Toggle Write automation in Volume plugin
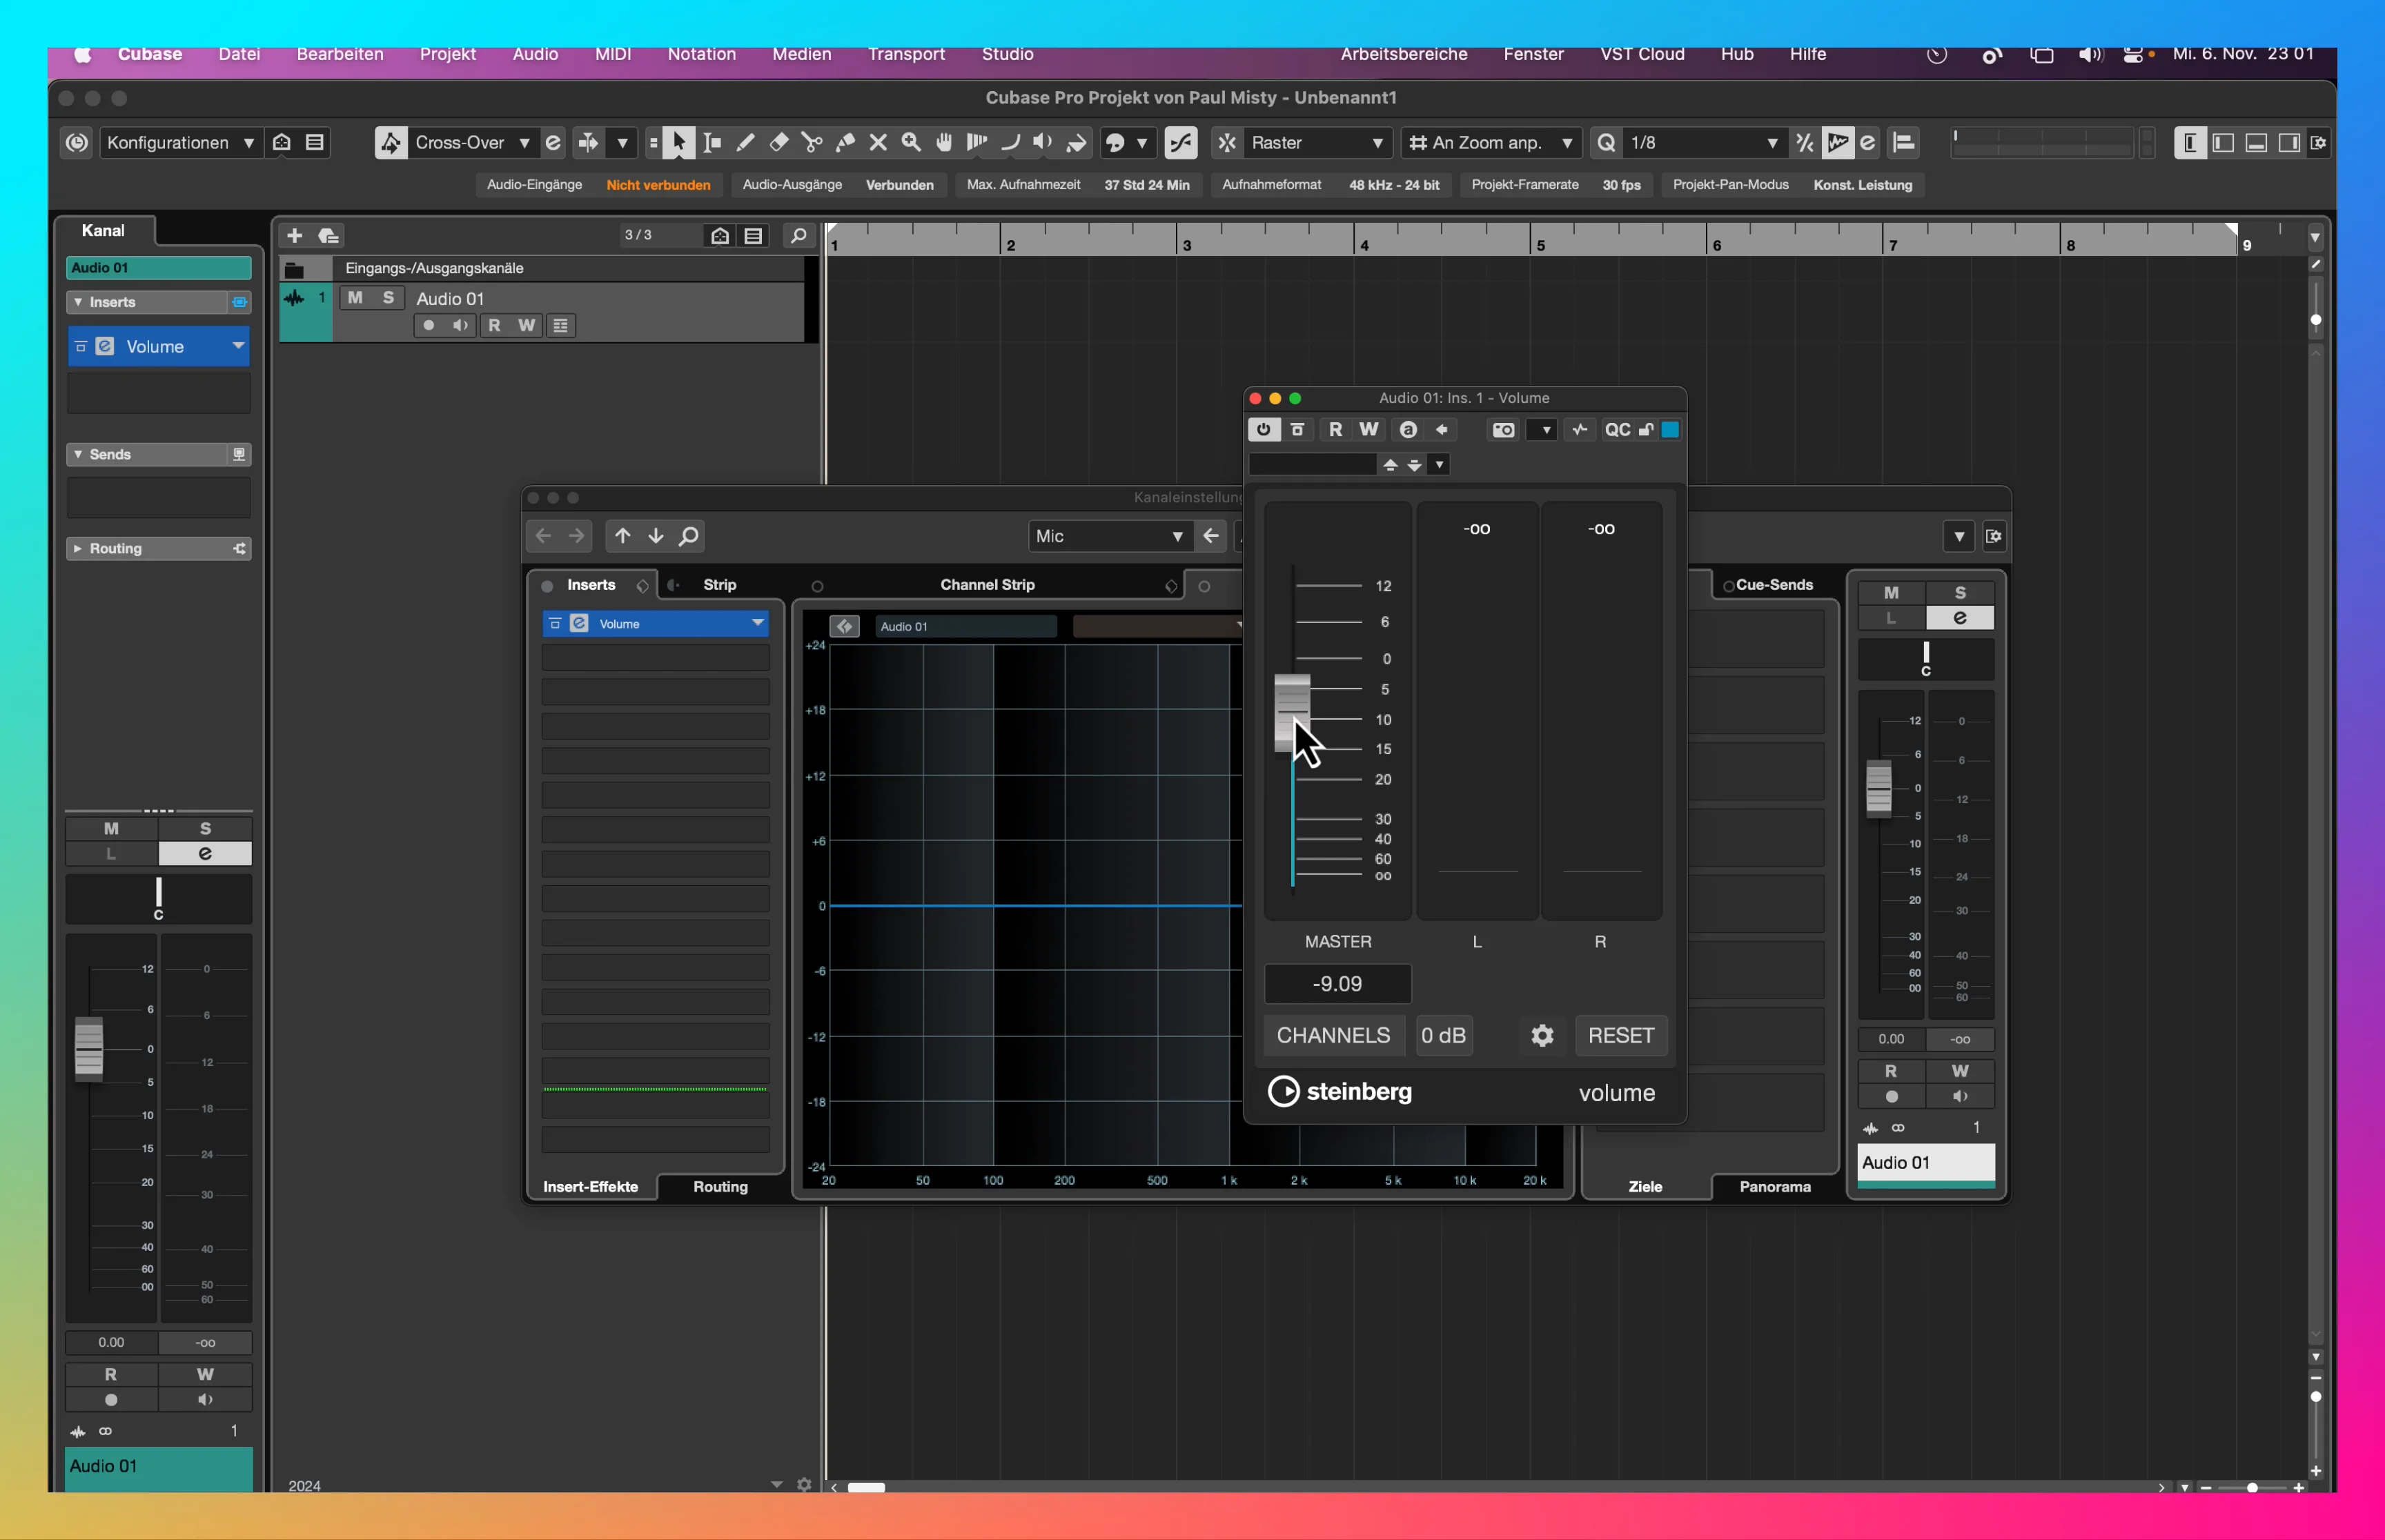The height and width of the screenshot is (1540, 2385). pos(1369,430)
